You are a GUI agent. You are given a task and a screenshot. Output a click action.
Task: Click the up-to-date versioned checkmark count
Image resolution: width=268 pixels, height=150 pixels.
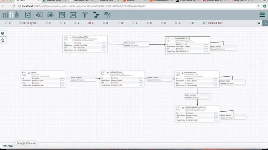point(135,23)
